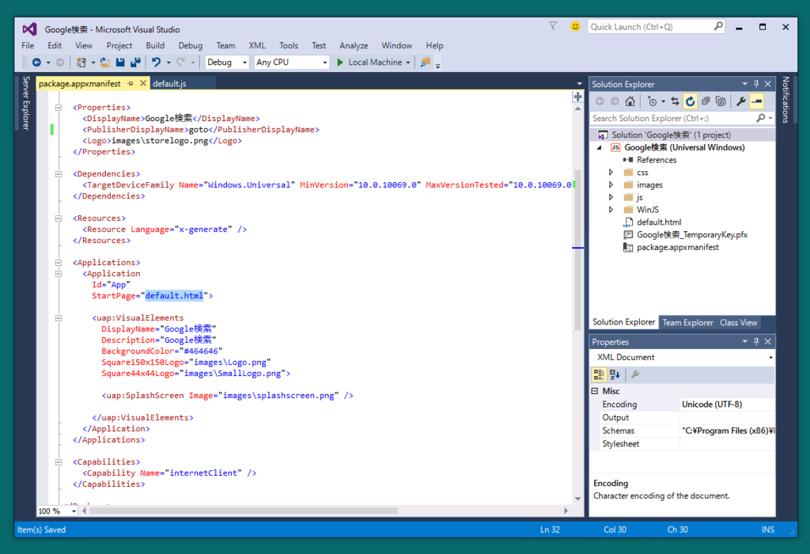Undo the last edit with the Undo arrow
The width and height of the screenshot is (810, 554).
pos(156,62)
